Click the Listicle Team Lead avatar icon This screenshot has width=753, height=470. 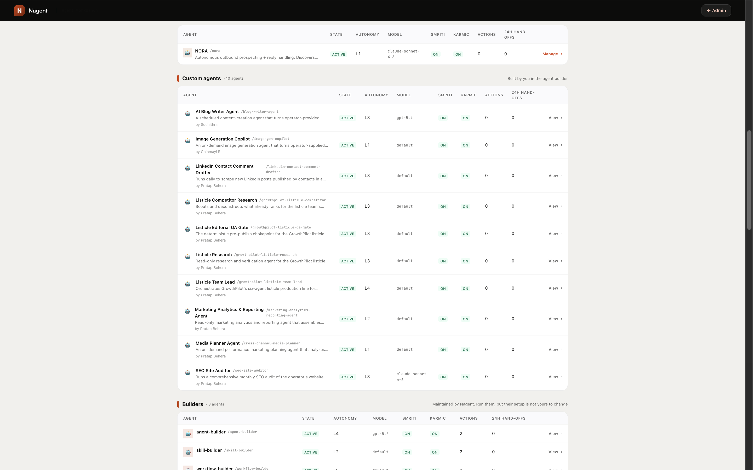point(188,284)
